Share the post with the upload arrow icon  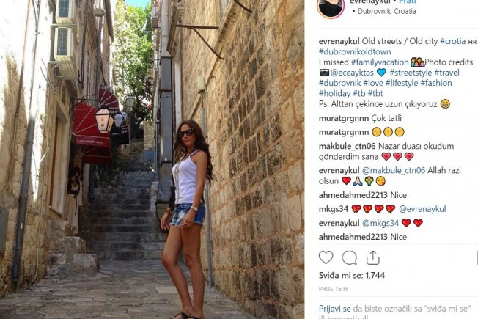pos(373,257)
